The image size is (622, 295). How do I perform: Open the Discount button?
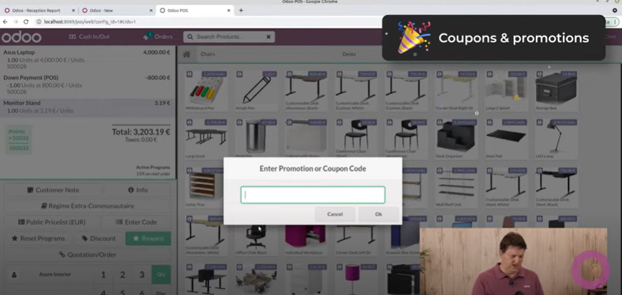click(x=98, y=239)
